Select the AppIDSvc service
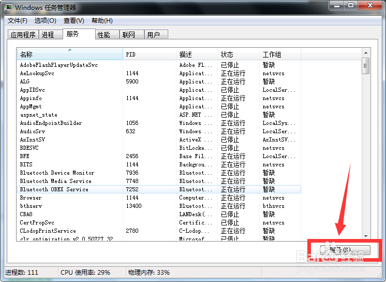The height and width of the screenshot is (282, 386). click(159, 90)
